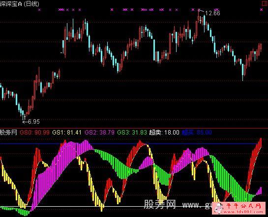The image size is (268, 217).
Task: Select the GS3: 31.83 indicator label
Action: [x=132, y=133]
